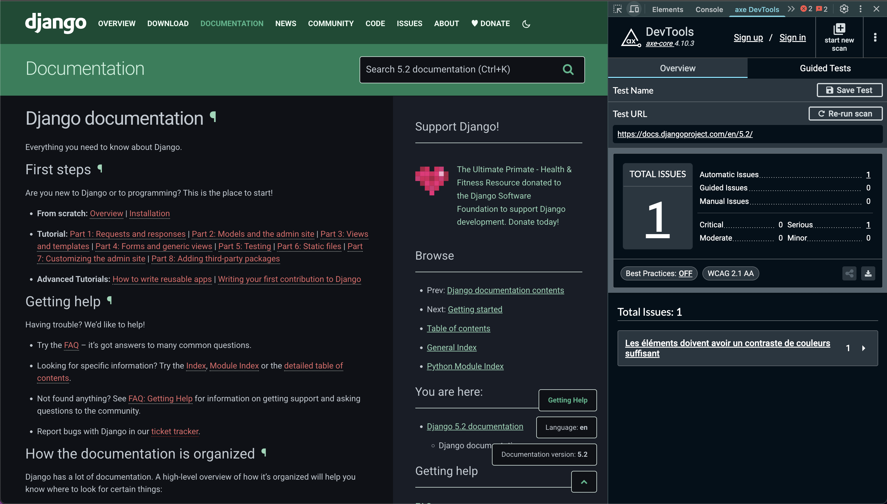Open DevTools customize three-dot menu
This screenshot has width=887, height=504.
(x=860, y=9)
